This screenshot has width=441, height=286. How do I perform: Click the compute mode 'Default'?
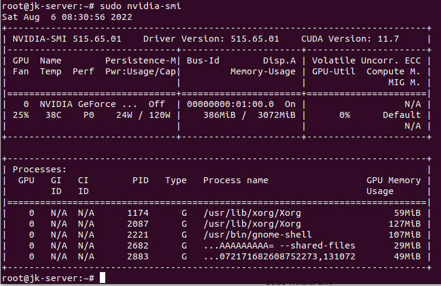(x=402, y=115)
